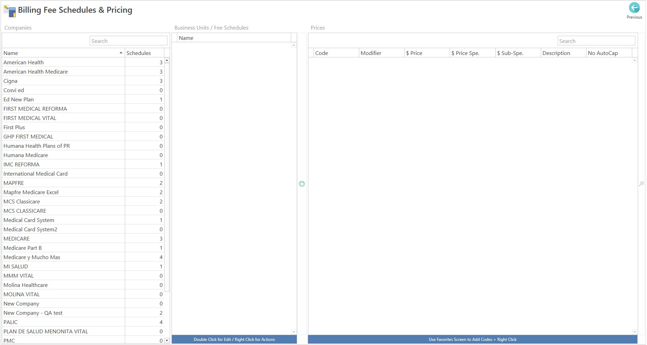The width and height of the screenshot is (647, 345).
Task: Sort prices by Code column header
Action: [x=336, y=53]
